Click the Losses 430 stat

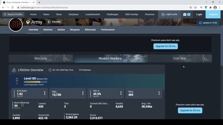click(42, 105)
